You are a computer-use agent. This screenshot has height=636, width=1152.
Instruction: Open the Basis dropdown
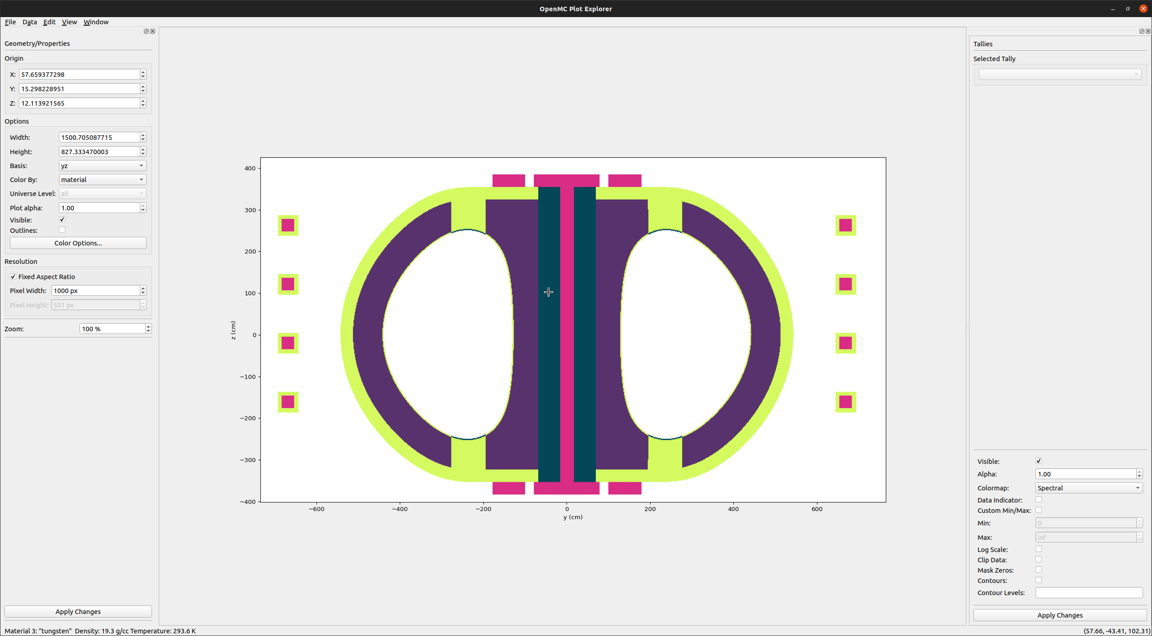(x=102, y=165)
